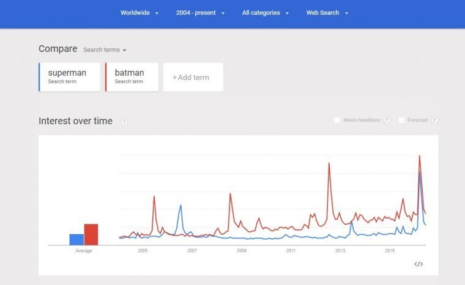Open the 2004 - present time range dropdown

pyautogui.click(x=200, y=13)
